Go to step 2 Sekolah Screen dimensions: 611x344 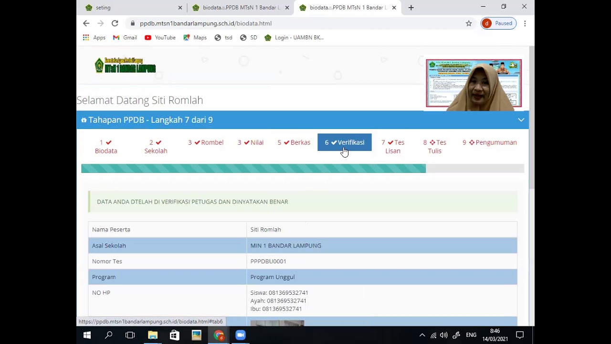point(156,147)
